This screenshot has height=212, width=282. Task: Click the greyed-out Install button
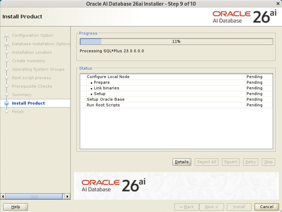click(x=239, y=207)
